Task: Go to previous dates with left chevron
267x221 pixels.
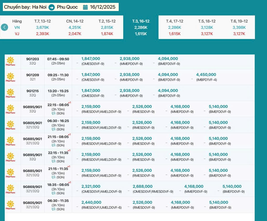Action: click(4, 27)
